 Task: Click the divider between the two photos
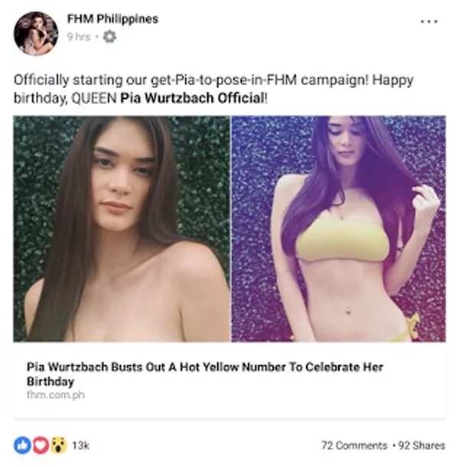pyautogui.click(x=231, y=228)
